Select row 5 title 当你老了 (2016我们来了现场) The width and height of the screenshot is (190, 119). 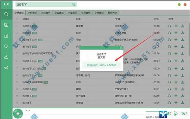coord(38,53)
